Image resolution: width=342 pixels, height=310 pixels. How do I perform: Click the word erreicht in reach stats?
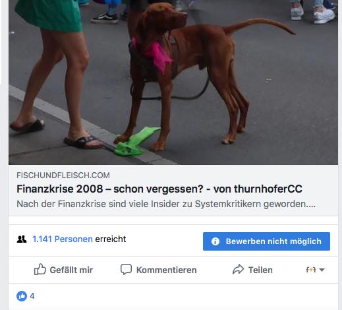111,239
